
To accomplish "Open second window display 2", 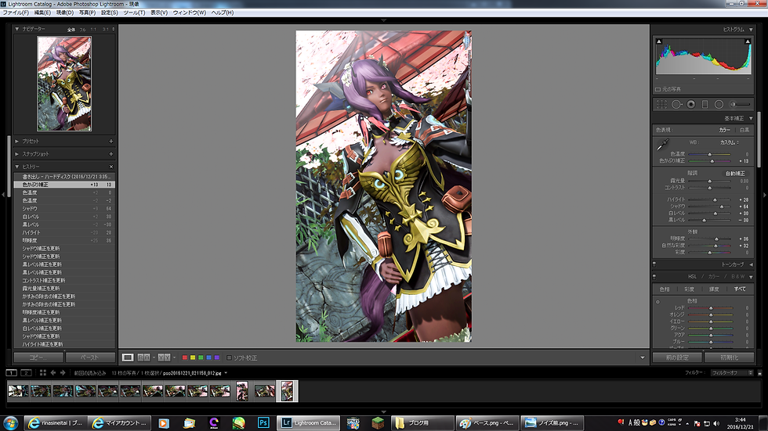I will pos(26,373).
